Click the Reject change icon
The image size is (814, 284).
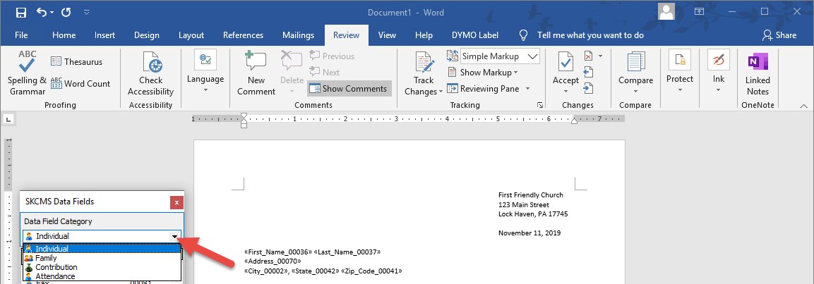(x=589, y=56)
